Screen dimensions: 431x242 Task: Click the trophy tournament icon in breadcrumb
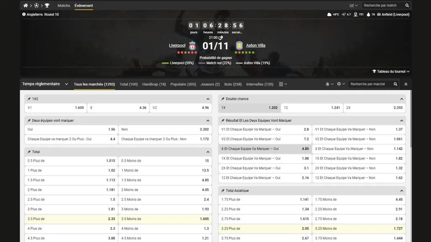coord(47,5)
